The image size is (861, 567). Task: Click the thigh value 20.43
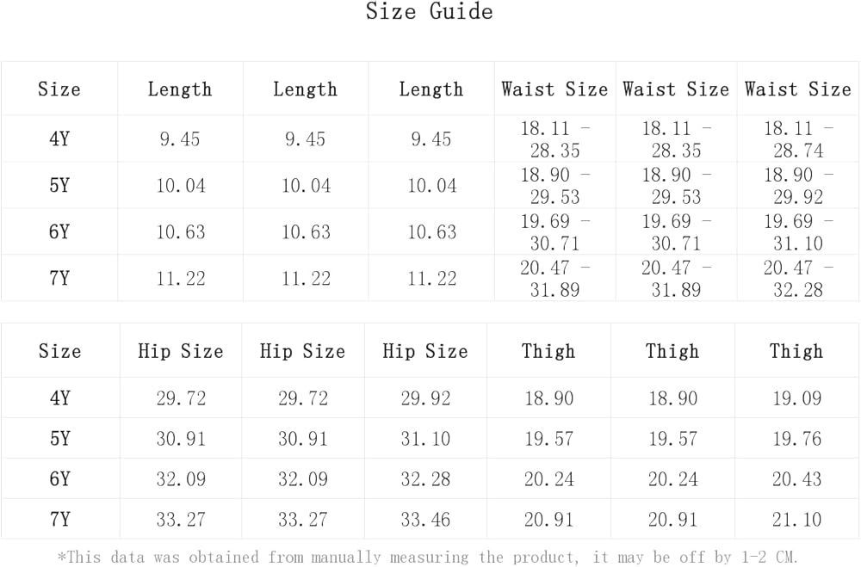796,479
